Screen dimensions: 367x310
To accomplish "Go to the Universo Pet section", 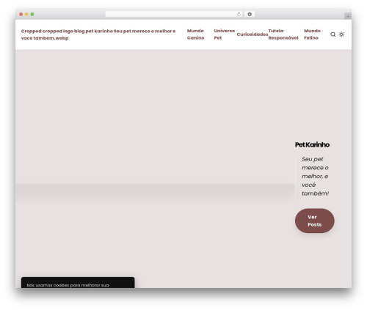I will 224,34.
